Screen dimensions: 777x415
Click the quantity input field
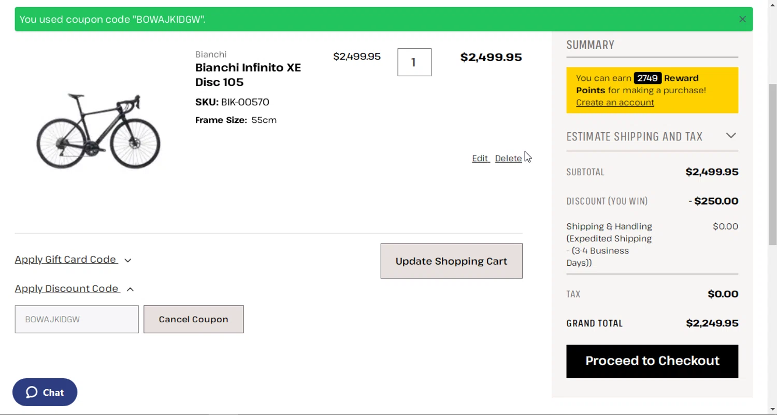[x=414, y=62]
